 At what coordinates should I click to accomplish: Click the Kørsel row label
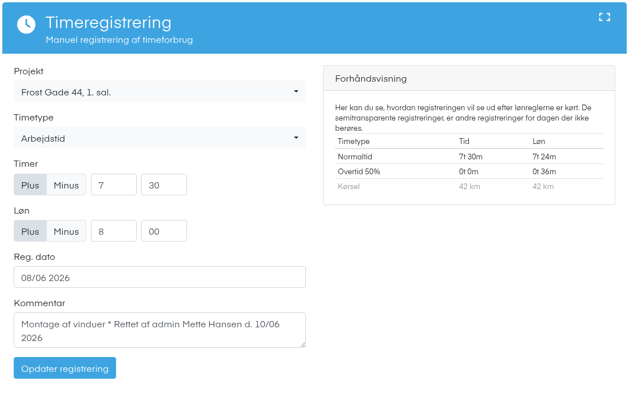coord(349,186)
